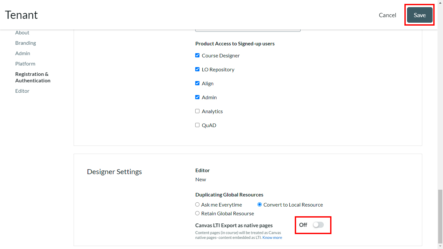Screen dimensions: 443x249
Task: Open the Know more link
Action: click(272, 238)
